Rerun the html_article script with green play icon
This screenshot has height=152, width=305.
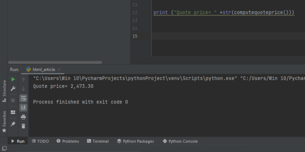tap(13, 80)
